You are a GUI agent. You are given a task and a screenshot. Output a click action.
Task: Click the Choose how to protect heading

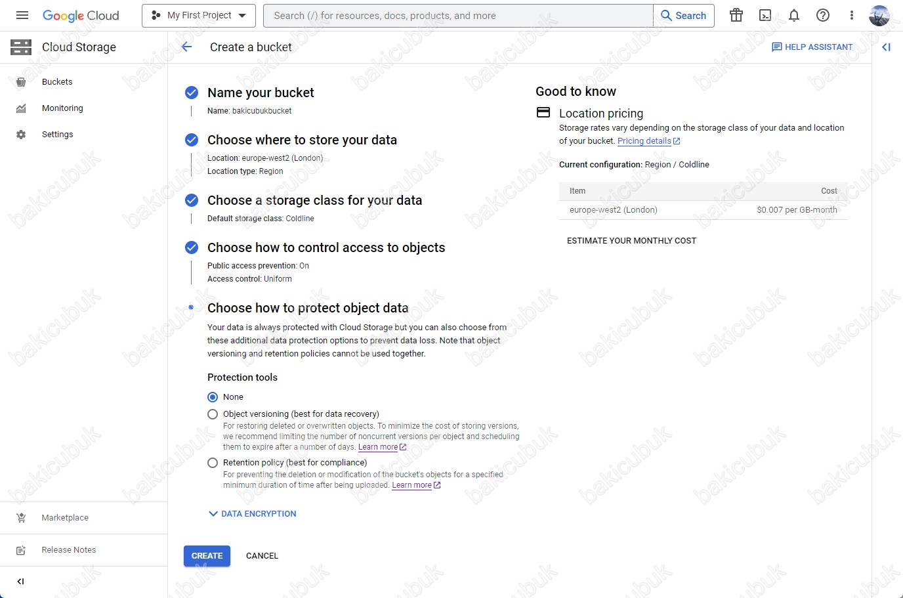(308, 308)
